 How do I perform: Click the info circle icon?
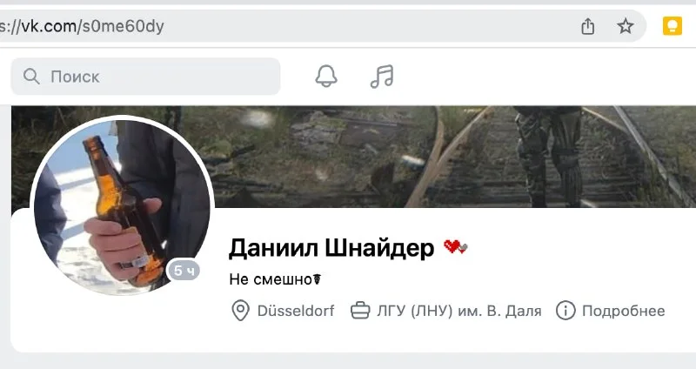(565, 311)
